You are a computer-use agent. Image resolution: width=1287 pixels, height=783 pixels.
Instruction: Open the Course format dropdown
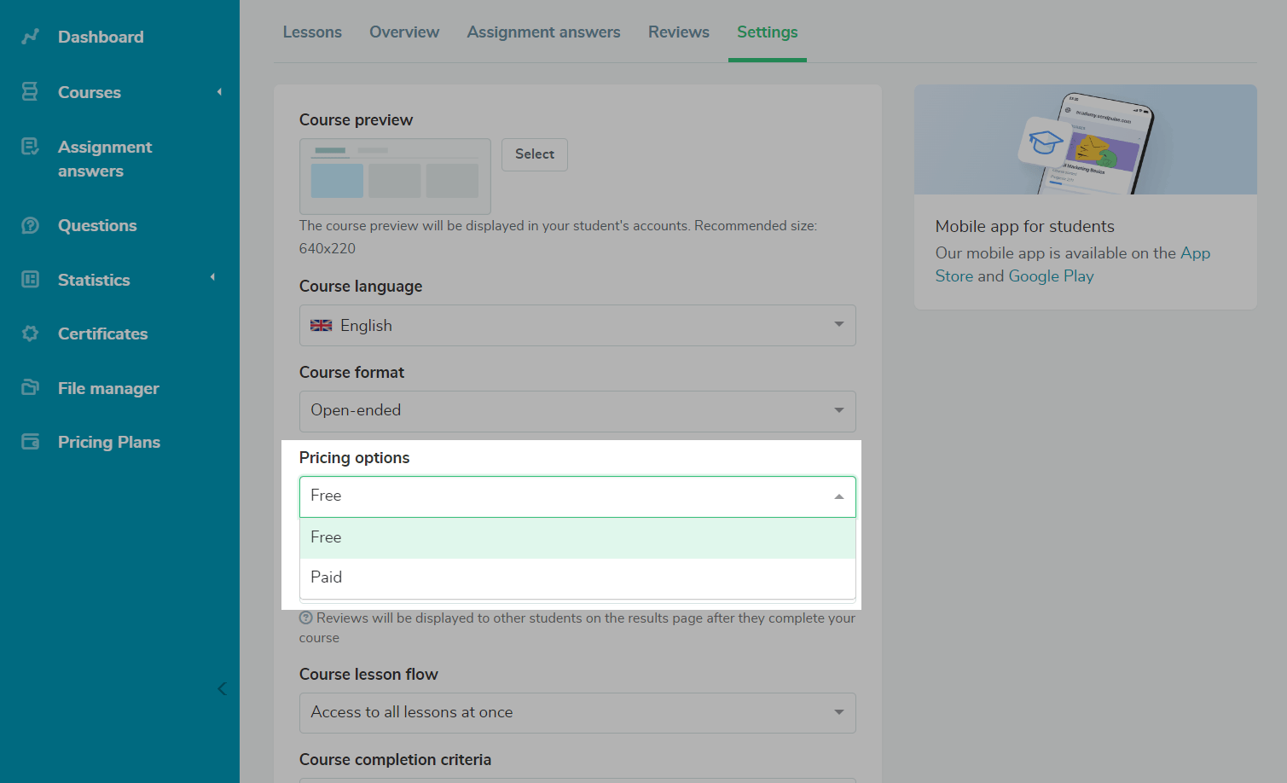577,411
